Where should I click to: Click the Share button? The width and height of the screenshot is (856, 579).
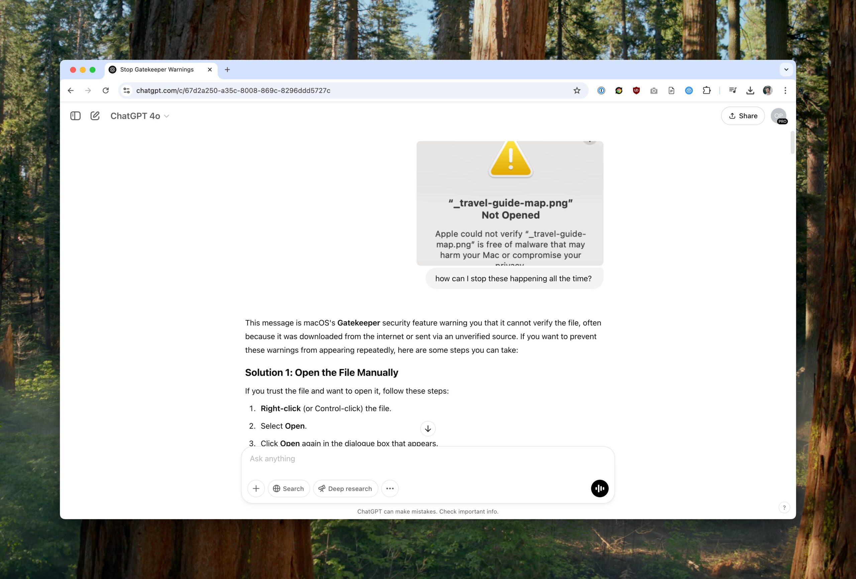coord(743,116)
